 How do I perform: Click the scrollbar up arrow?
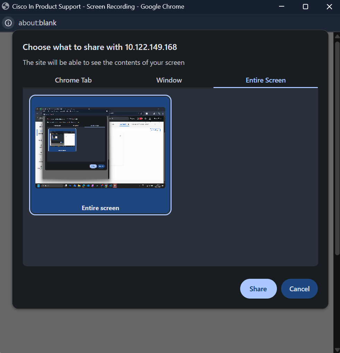click(x=336, y=36)
